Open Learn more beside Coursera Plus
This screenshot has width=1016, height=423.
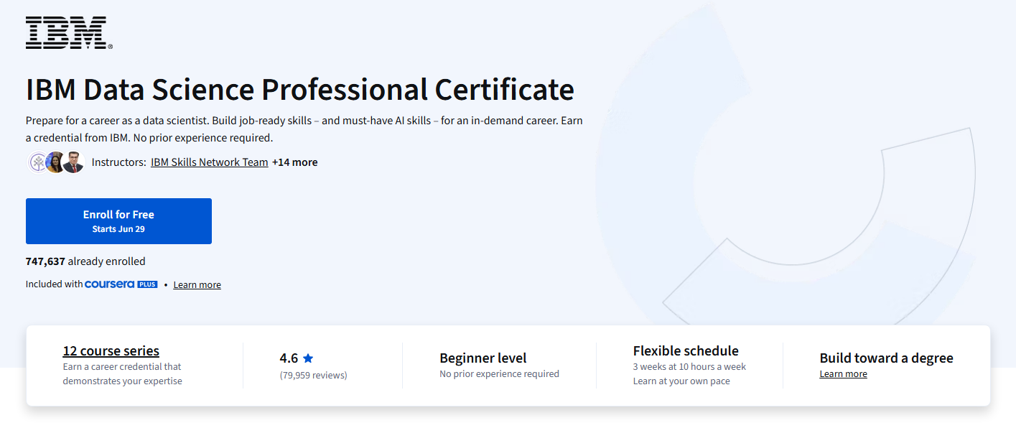click(197, 285)
